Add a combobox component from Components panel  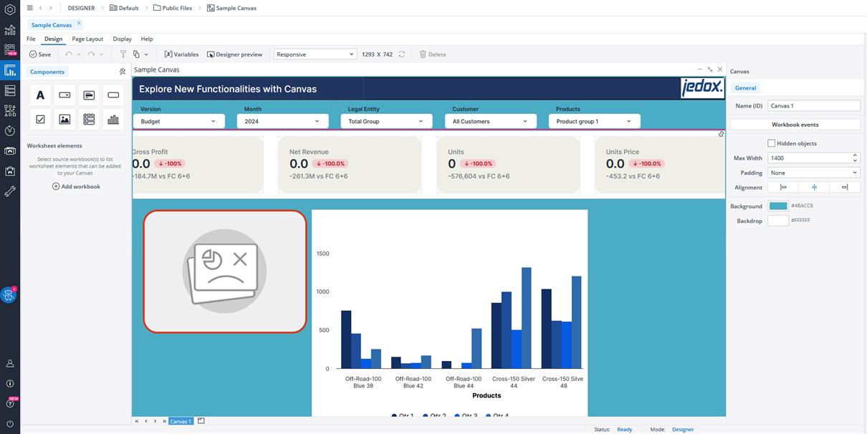tap(64, 95)
